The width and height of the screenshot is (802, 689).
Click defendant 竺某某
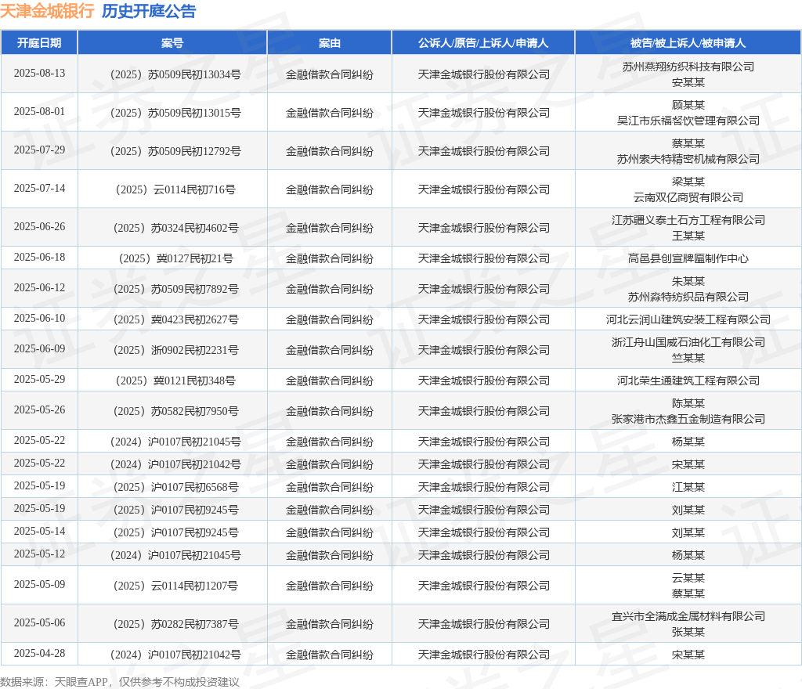[688, 358]
